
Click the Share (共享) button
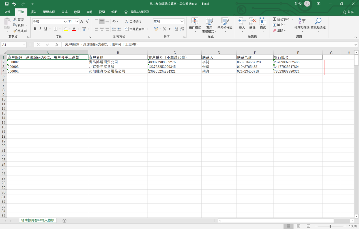(x=348, y=12)
